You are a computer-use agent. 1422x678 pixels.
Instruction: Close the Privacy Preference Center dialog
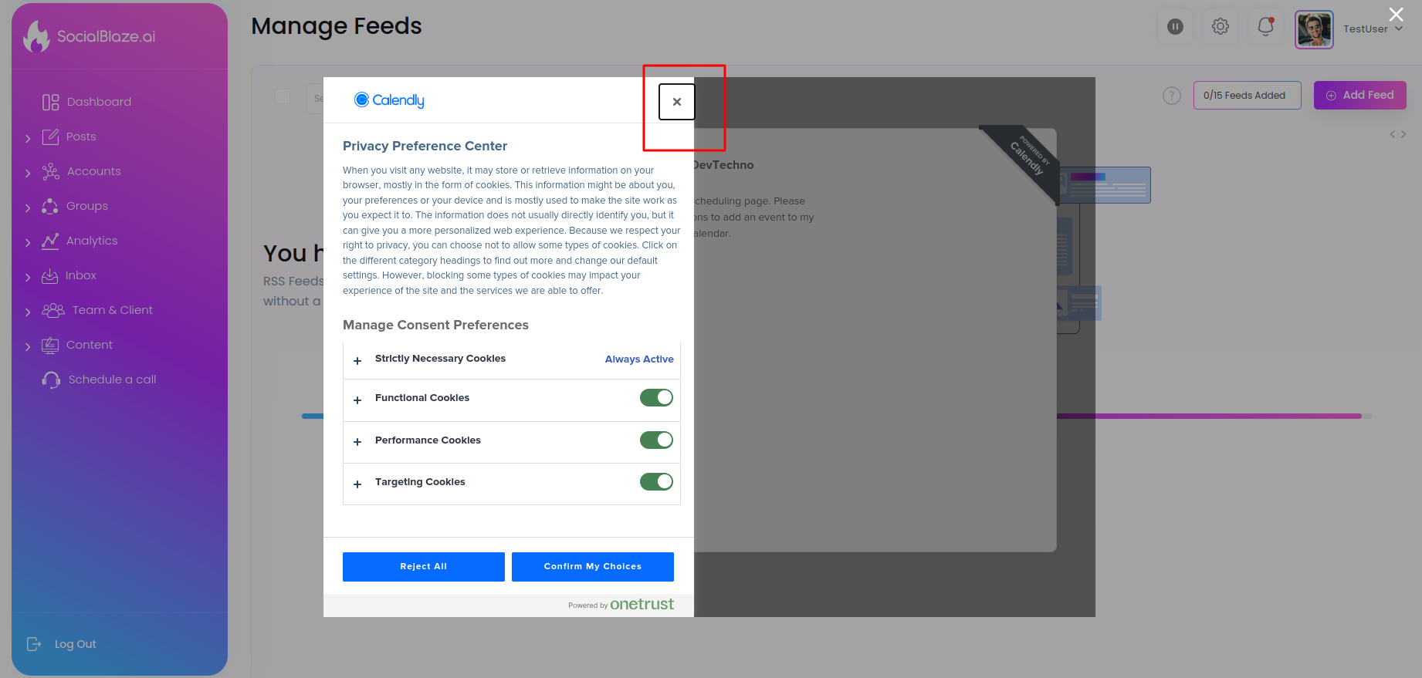tap(677, 102)
